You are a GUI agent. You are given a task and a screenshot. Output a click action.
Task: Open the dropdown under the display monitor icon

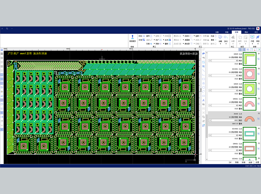click(252, 44)
